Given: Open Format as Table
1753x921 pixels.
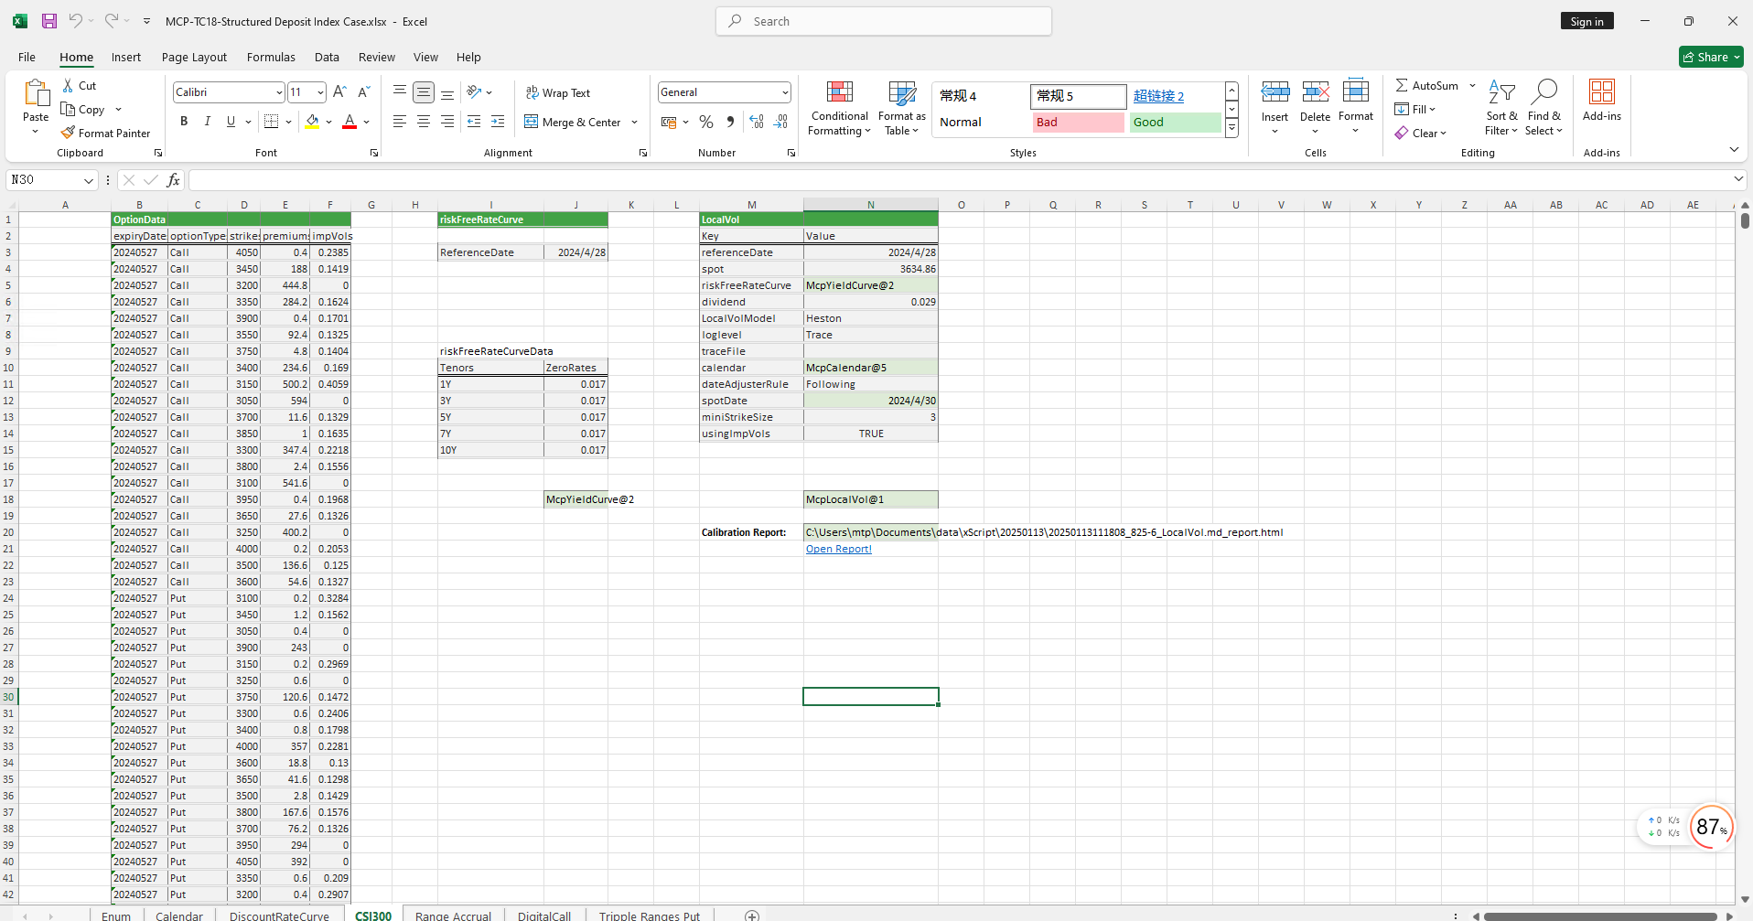Looking at the screenshot, I should pos(901,108).
